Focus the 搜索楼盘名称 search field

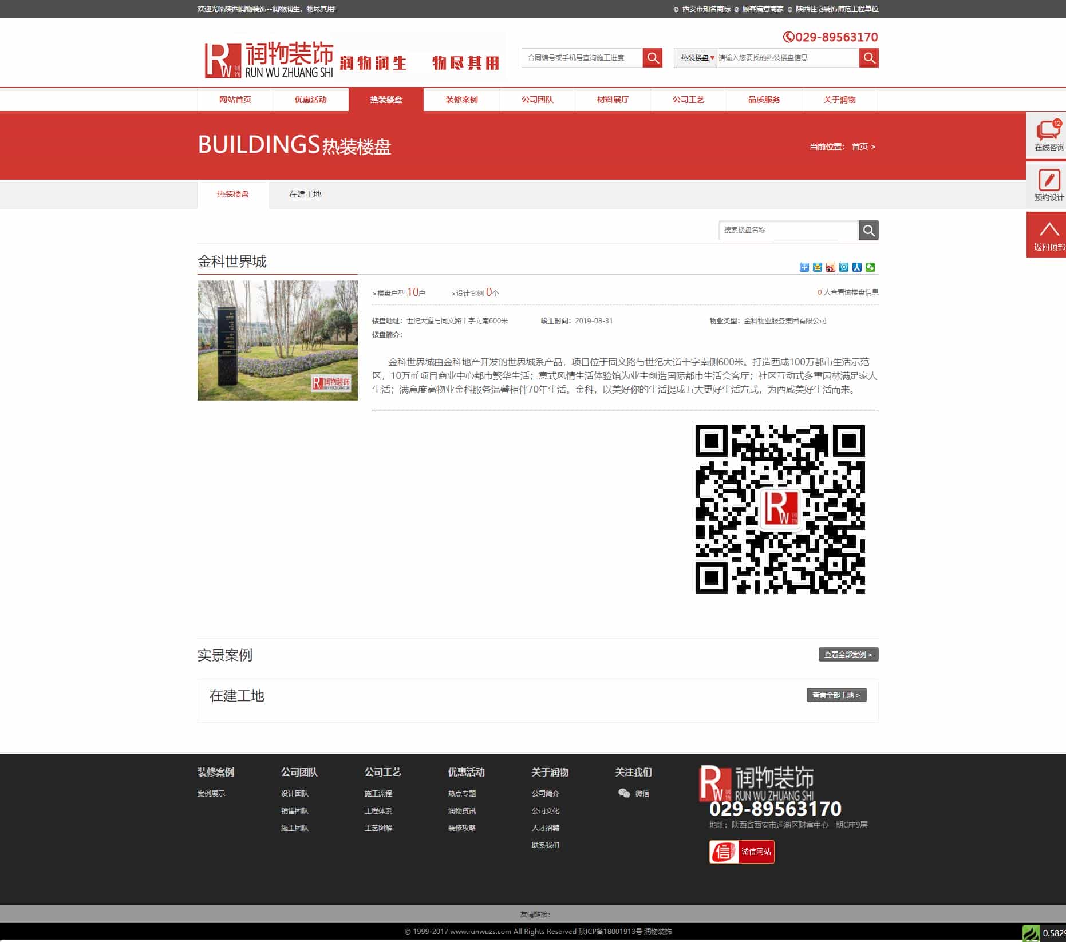click(789, 230)
